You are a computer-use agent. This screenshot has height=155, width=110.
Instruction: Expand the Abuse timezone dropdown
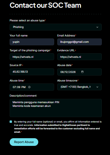point(79,87)
